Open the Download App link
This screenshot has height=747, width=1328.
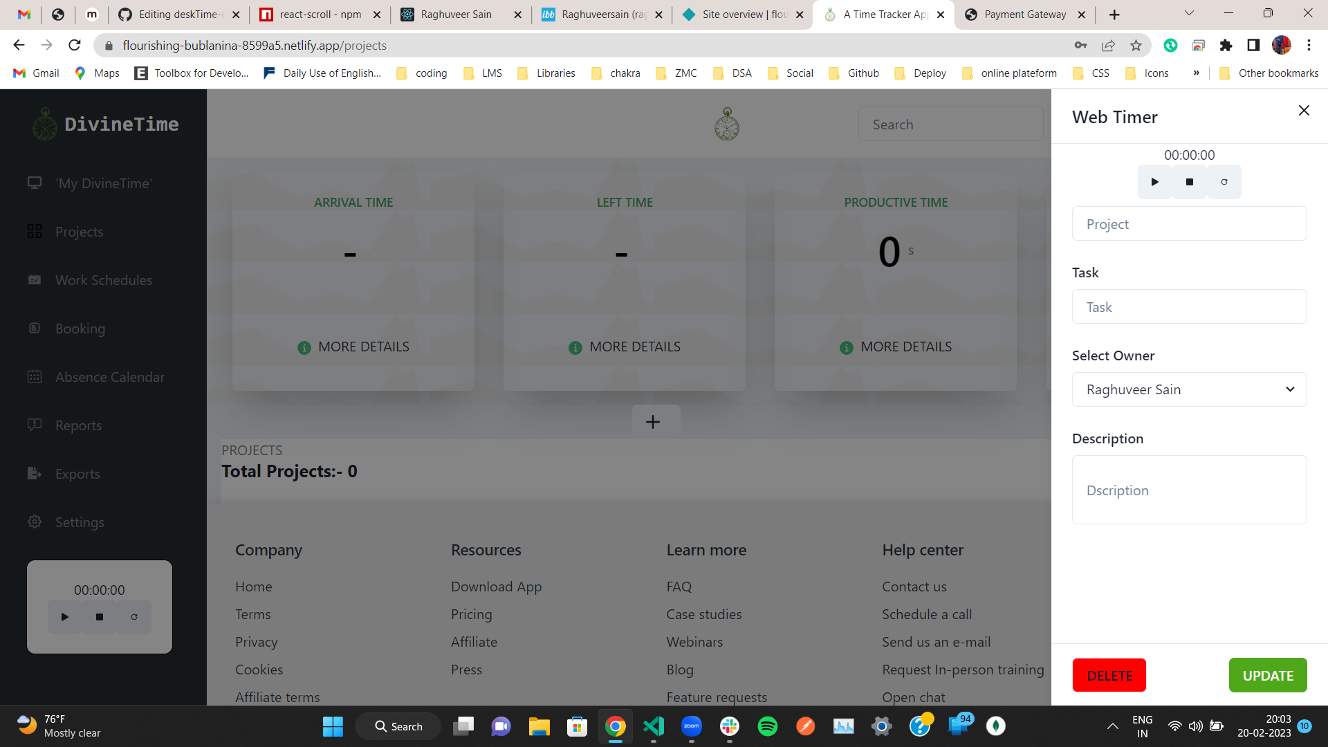tap(497, 587)
